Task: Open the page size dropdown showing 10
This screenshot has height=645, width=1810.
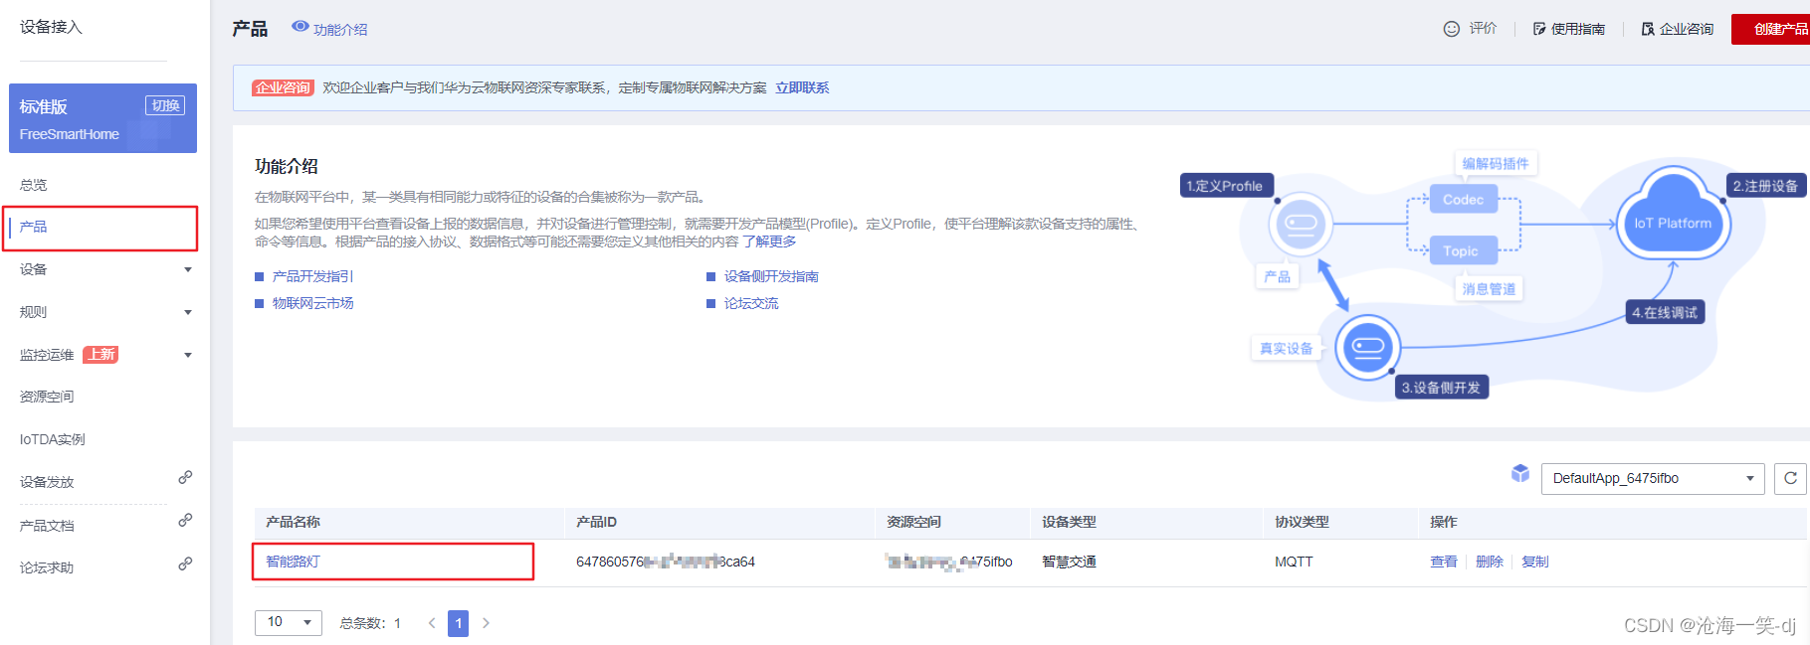Action: pos(289,622)
